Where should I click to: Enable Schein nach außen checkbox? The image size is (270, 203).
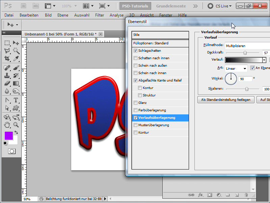pyautogui.click(x=136, y=65)
